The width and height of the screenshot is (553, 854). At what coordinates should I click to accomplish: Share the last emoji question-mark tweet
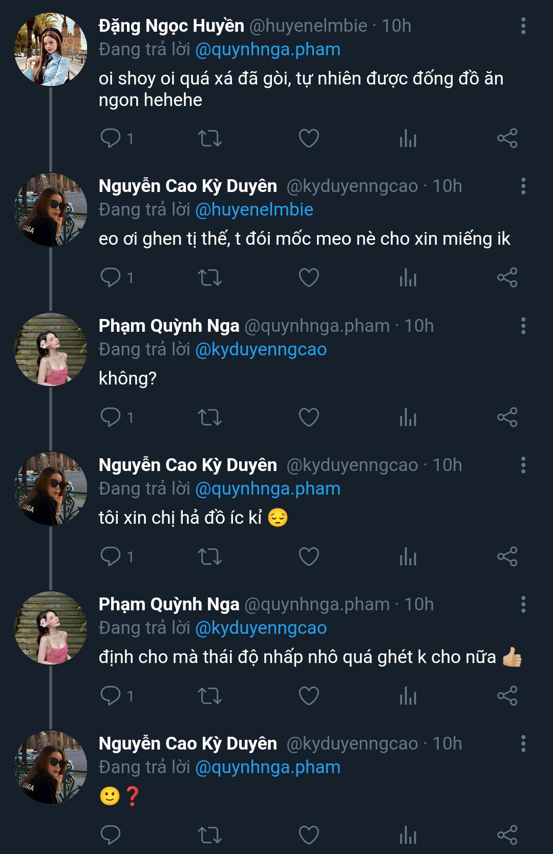(507, 835)
